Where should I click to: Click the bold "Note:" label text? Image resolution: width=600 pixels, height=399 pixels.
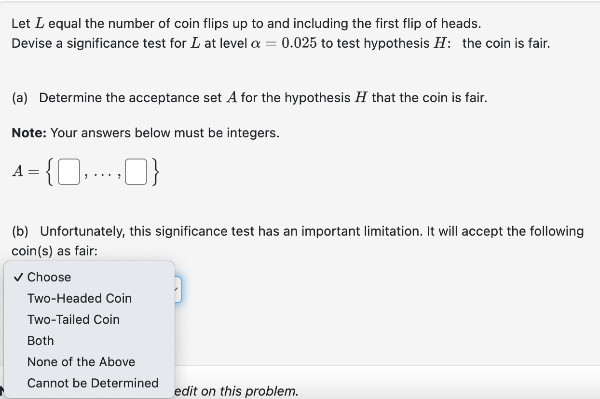[x=28, y=133]
